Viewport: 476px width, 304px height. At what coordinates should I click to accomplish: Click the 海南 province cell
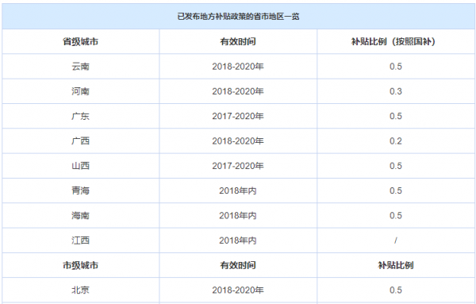click(x=80, y=216)
